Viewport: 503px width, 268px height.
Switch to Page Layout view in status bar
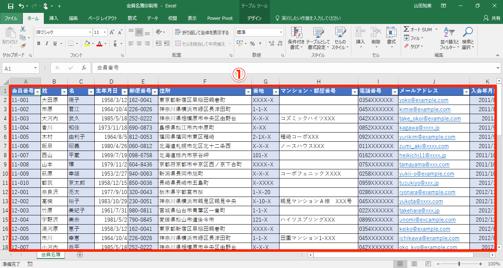tap(414, 264)
